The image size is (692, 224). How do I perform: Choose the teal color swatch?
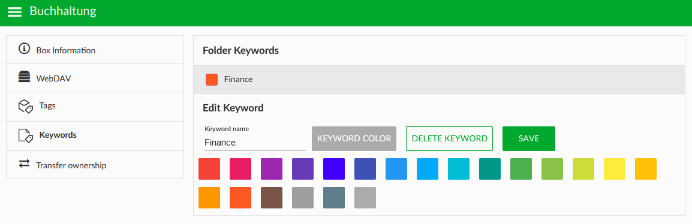click(490, 169)
